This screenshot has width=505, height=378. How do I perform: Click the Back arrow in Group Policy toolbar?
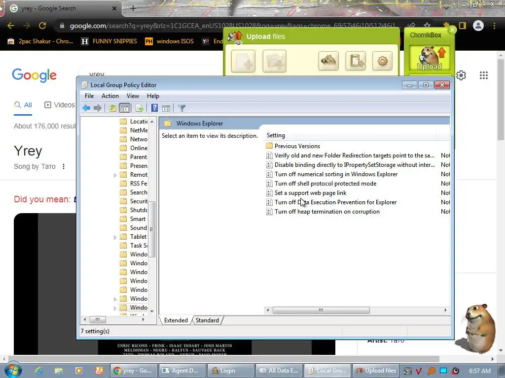86,108
